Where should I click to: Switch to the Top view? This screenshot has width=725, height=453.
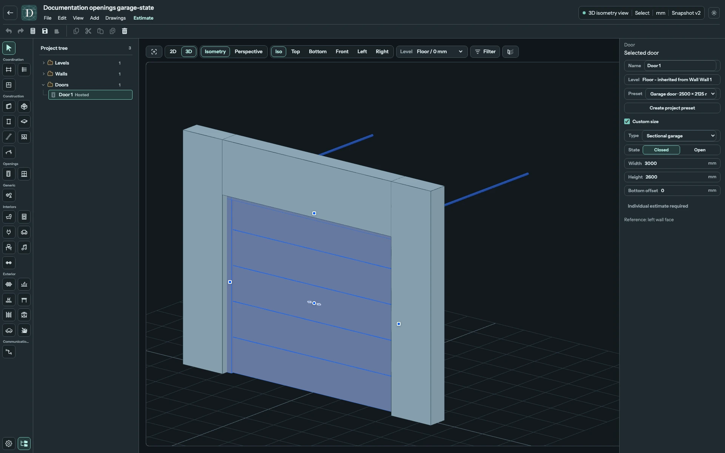[x=295, y=52]
